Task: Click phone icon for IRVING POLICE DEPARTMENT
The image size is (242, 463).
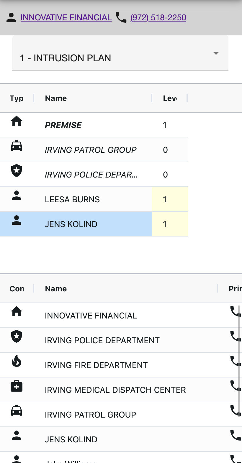Action: click(x=236, y=336)
